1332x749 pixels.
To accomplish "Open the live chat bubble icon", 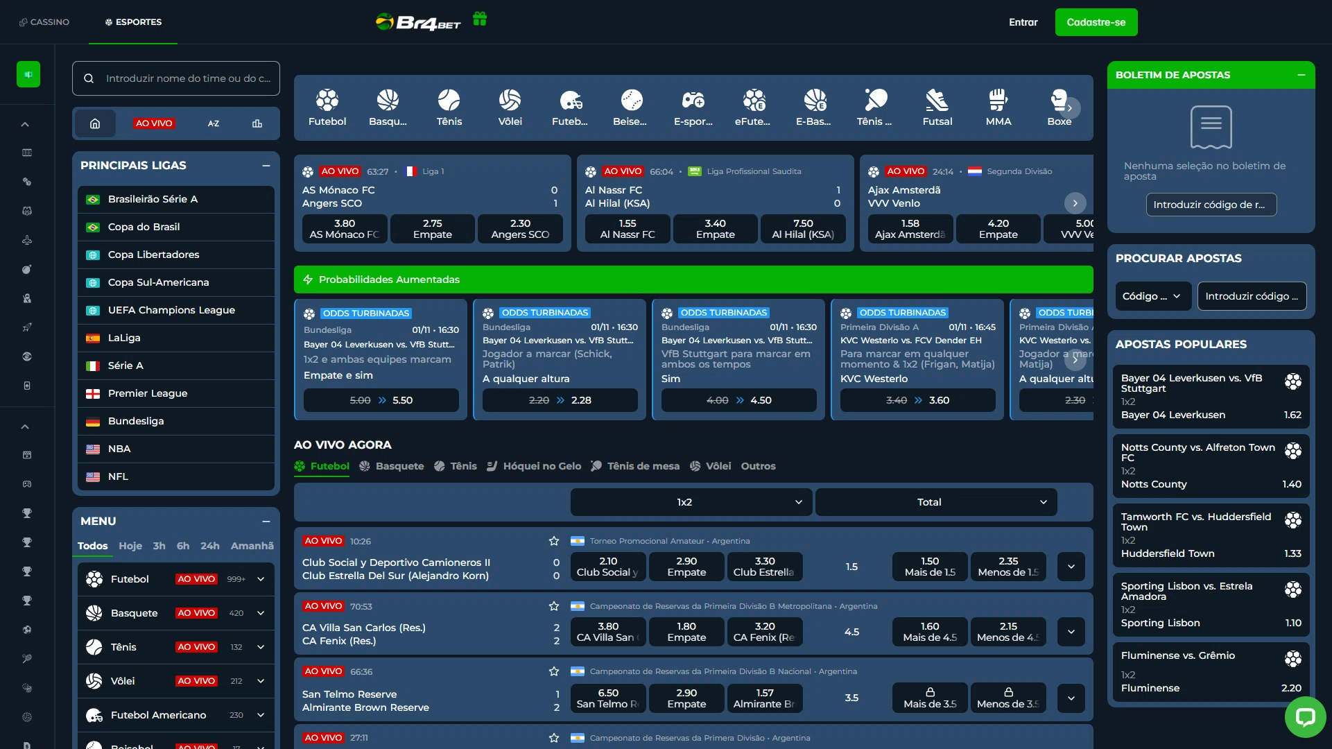I will tap(1305, 716).
